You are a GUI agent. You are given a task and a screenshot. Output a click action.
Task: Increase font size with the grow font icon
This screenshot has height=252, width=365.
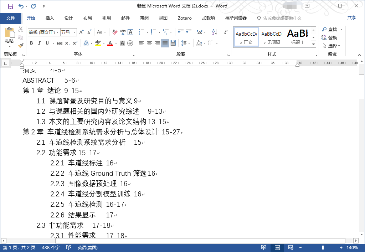click(x=81, y=32)
